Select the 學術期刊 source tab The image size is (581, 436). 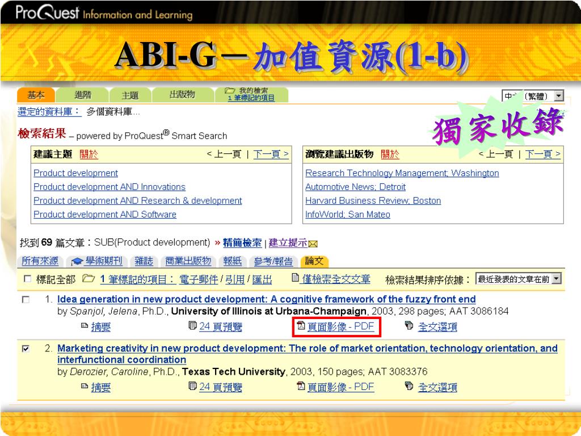97,261
